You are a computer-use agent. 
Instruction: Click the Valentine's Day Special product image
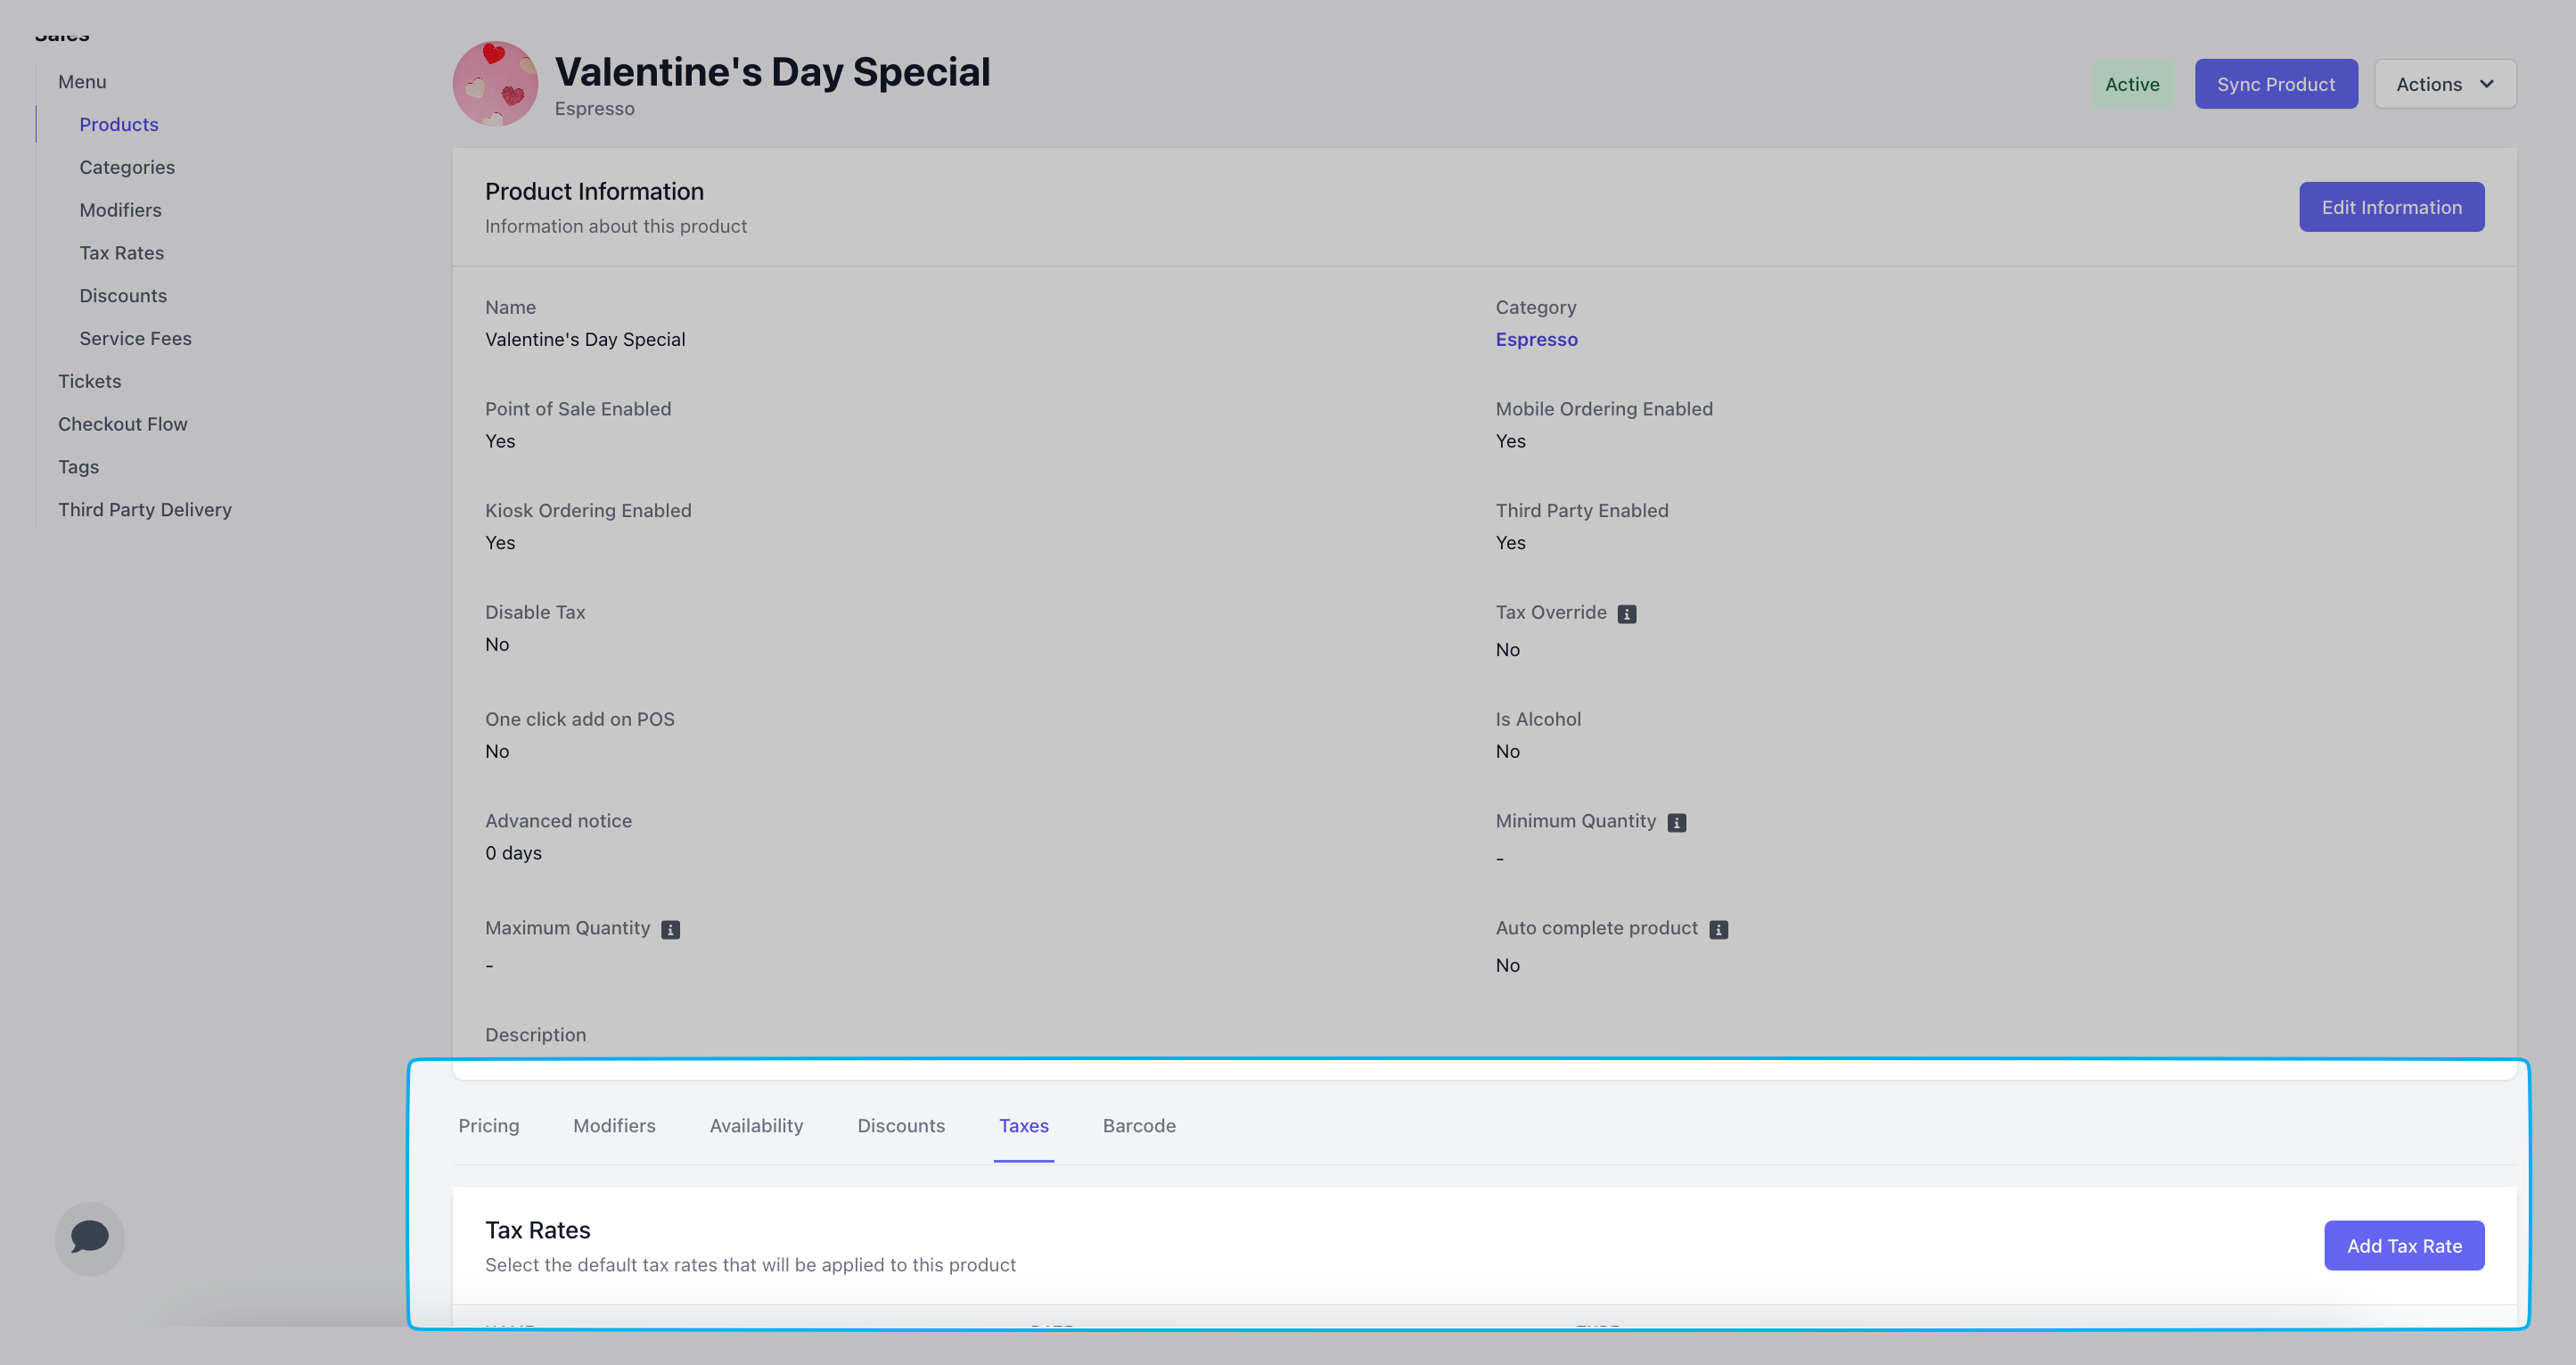tap(495, 84)
